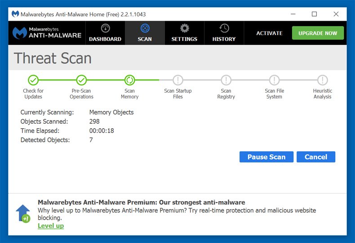The width and height of the screenshot is (355, 243).
Task: Click the Settings gear icon
Action: coord(185,28)
